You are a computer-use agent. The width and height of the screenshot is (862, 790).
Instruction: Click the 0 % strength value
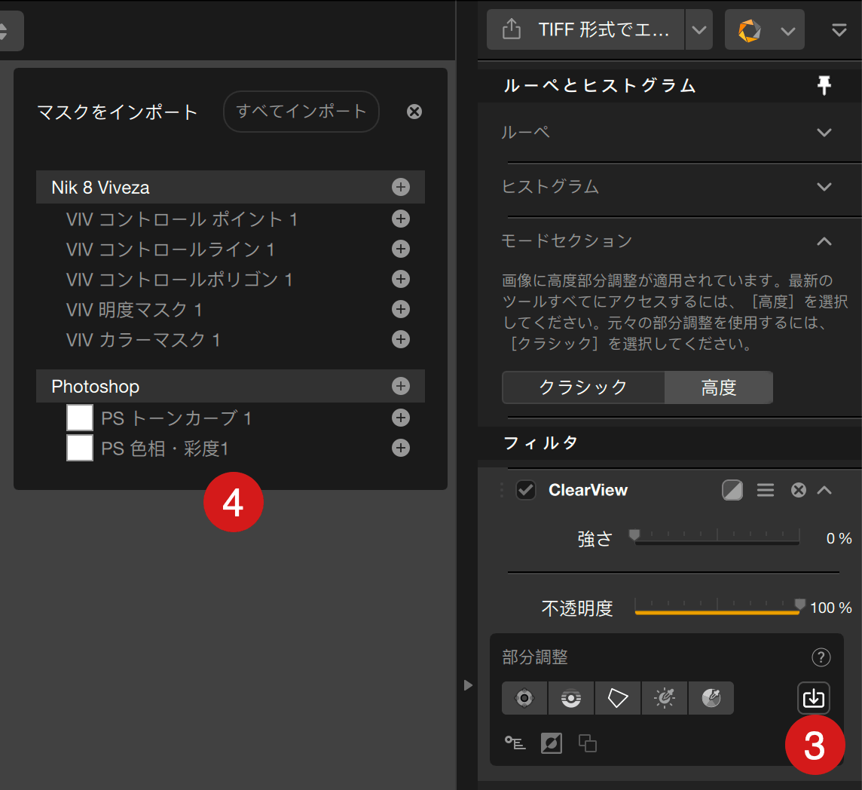839,538
